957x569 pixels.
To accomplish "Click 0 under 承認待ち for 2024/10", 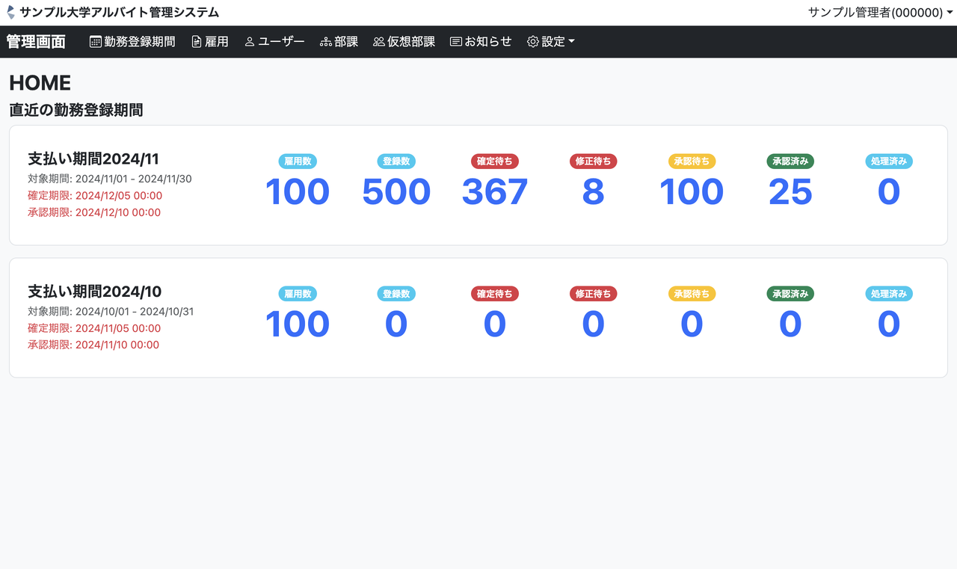I will (x=692, y=325).
